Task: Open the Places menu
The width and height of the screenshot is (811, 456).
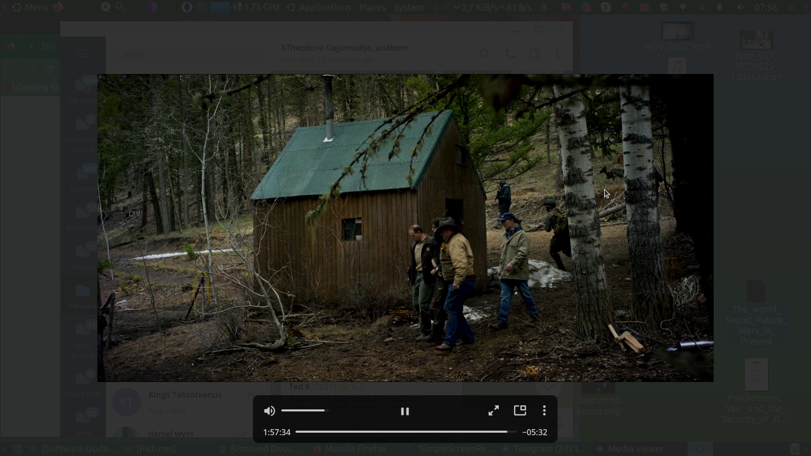Action: point(373,7)
